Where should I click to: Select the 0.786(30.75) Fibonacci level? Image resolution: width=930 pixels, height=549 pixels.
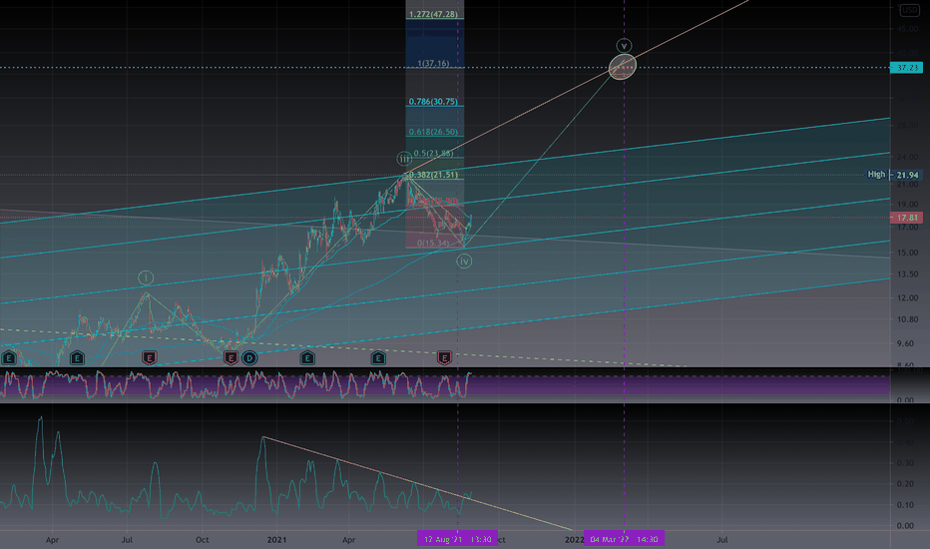(433, 102)
